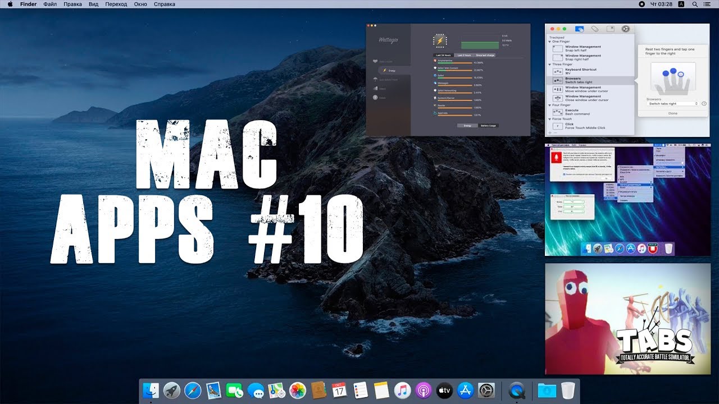Open the Вид menu
Image resolution: width=719 pixels, height=404 pixels.
[94, 4]
